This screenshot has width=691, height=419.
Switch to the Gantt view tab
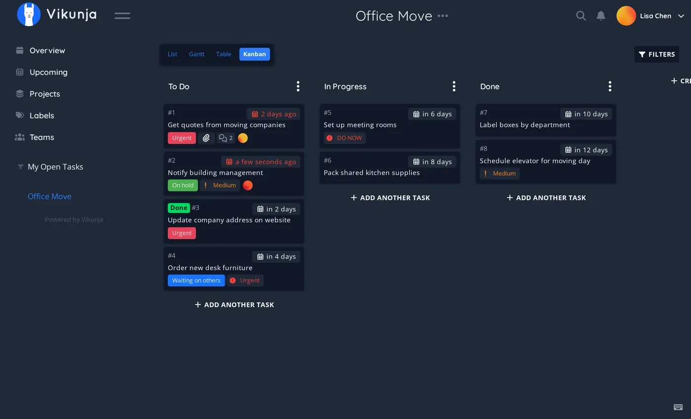point(196,54)
